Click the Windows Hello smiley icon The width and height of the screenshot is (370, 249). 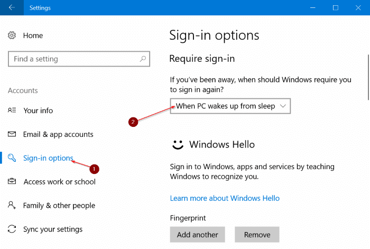(x=178, y=145)
